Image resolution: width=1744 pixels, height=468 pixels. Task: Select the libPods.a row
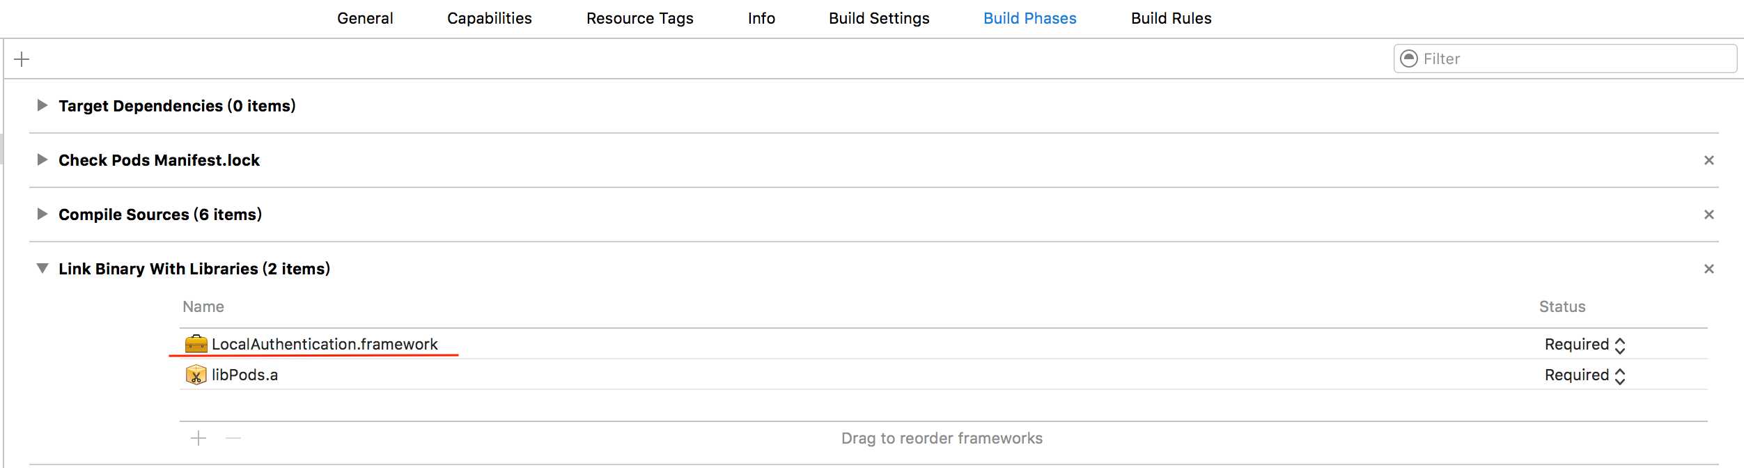coord(944,375)
